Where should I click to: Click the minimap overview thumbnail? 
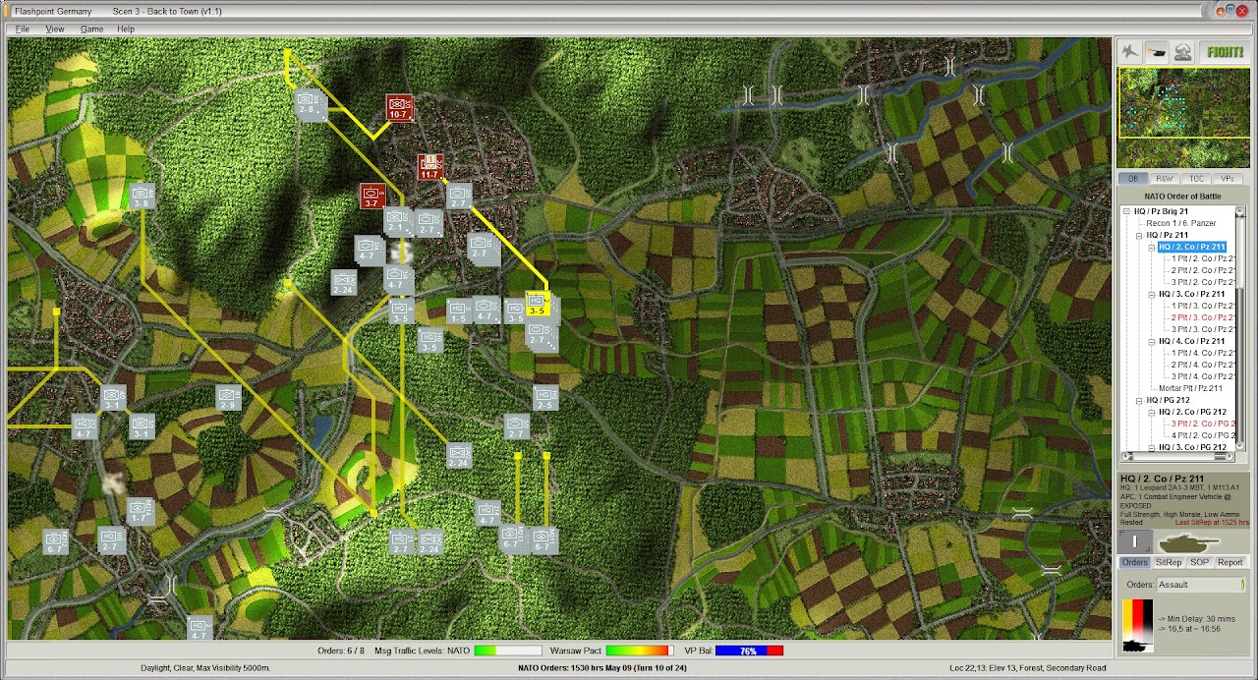click(1181, 118)
